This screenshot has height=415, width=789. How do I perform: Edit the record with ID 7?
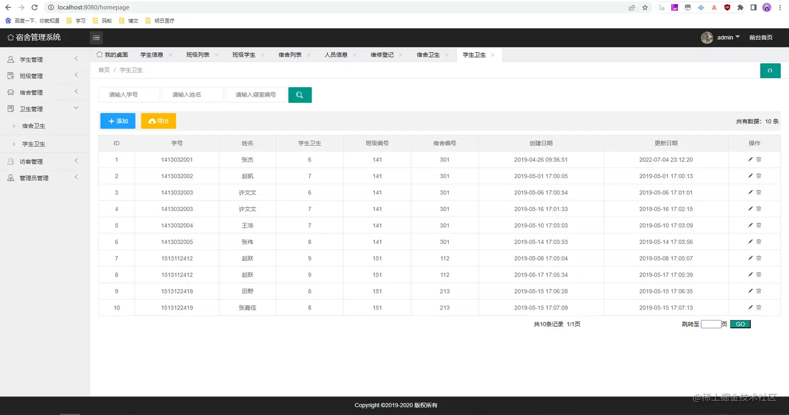click(x=750, y=258)
